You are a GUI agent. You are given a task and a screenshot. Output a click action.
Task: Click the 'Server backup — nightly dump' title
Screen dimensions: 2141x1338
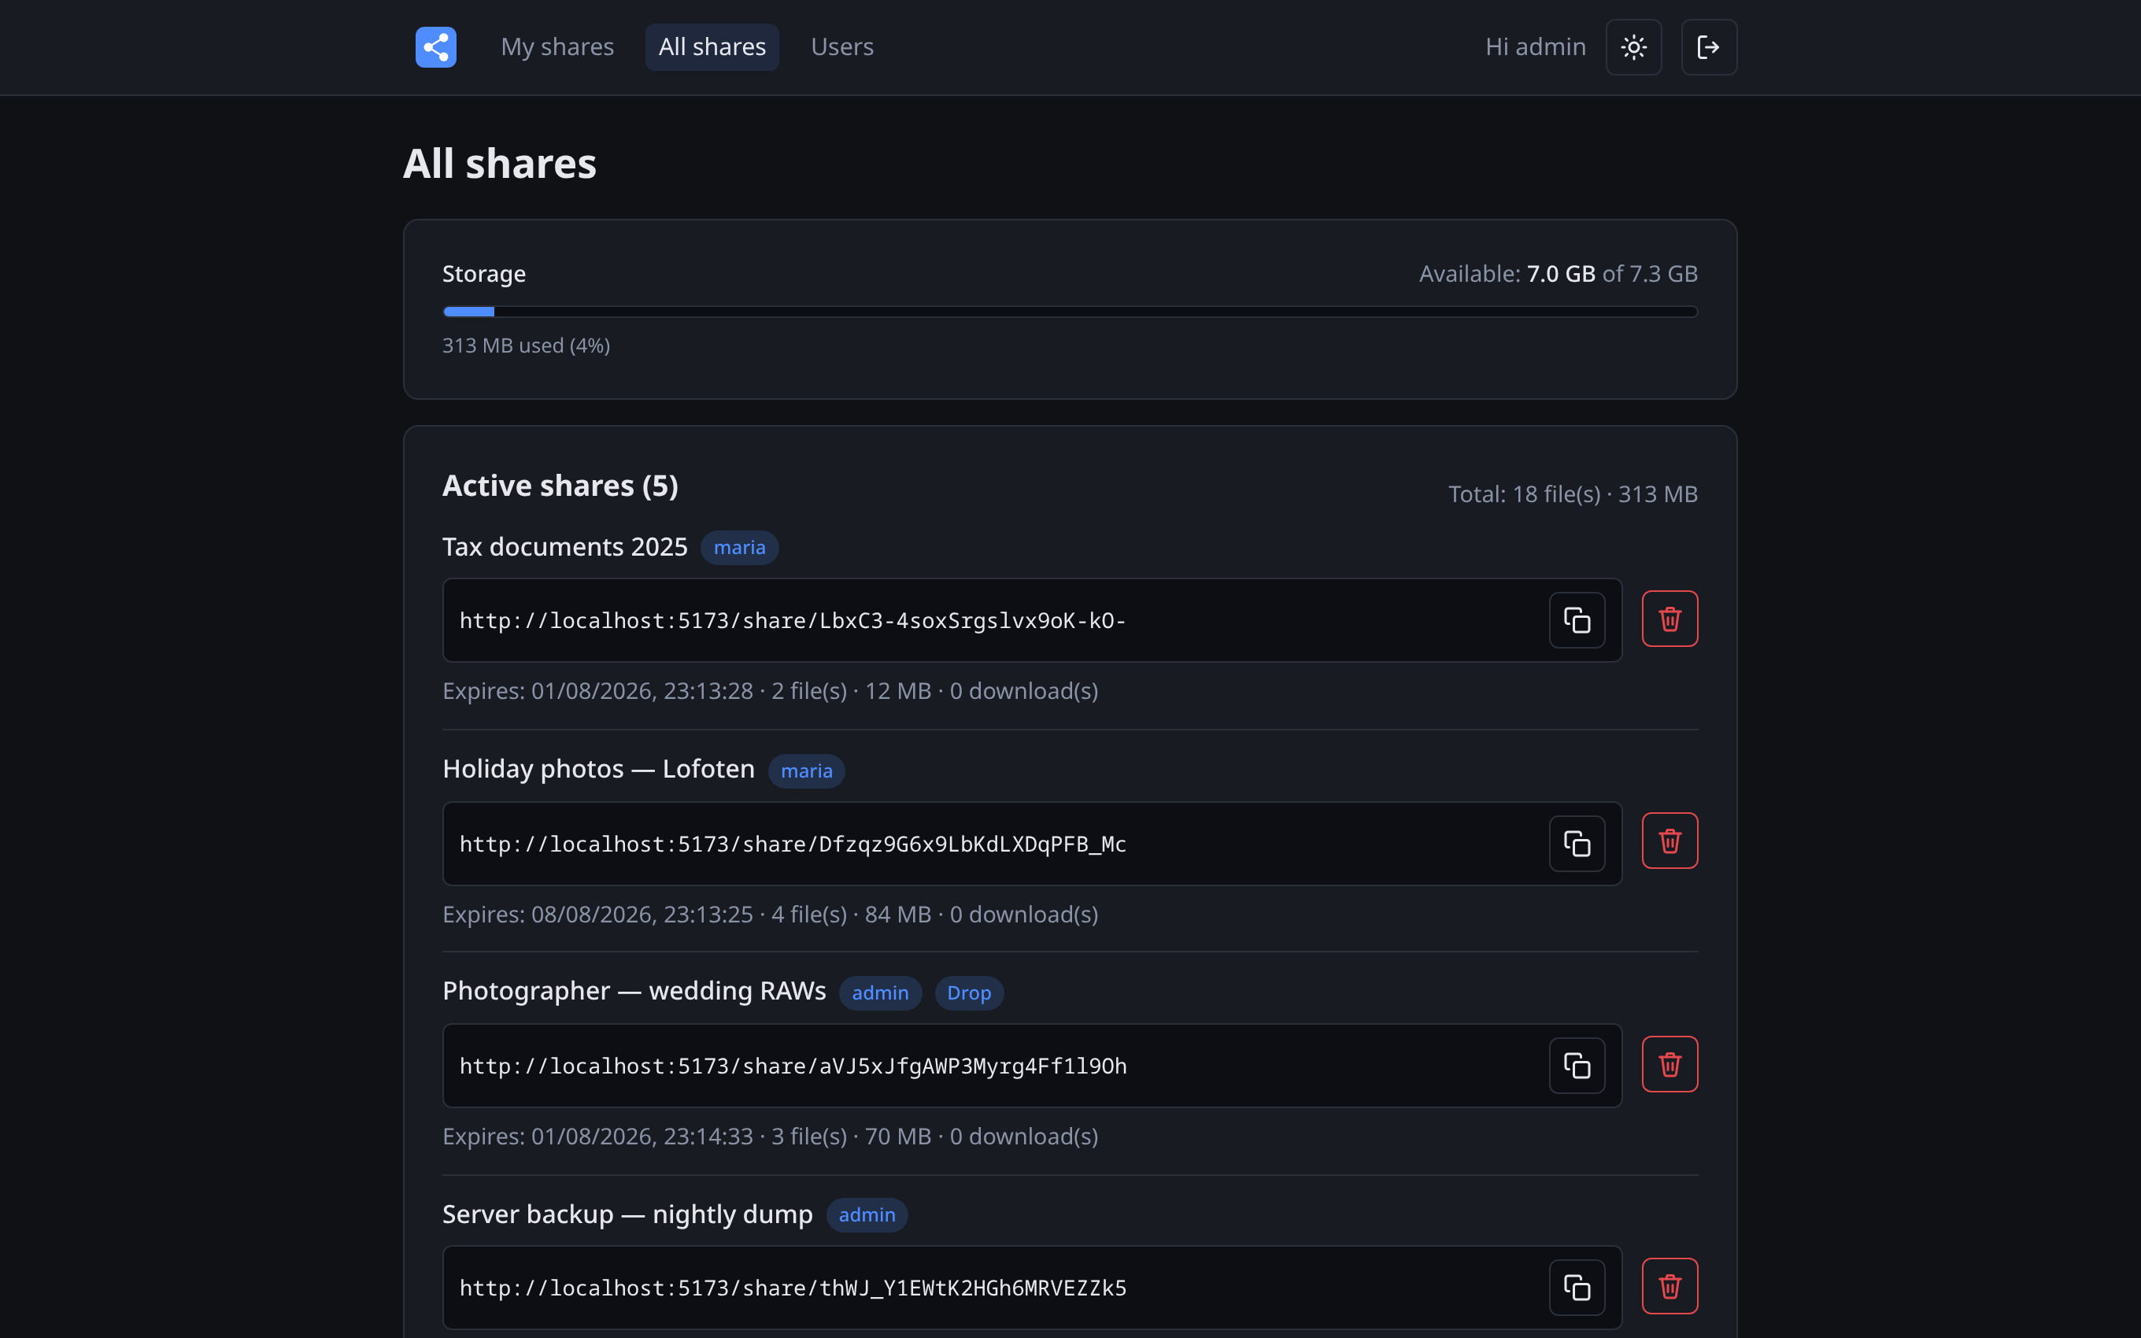tap(627, 1214)
